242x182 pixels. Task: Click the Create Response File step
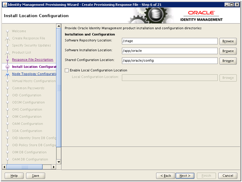click(x=29, y=38)
